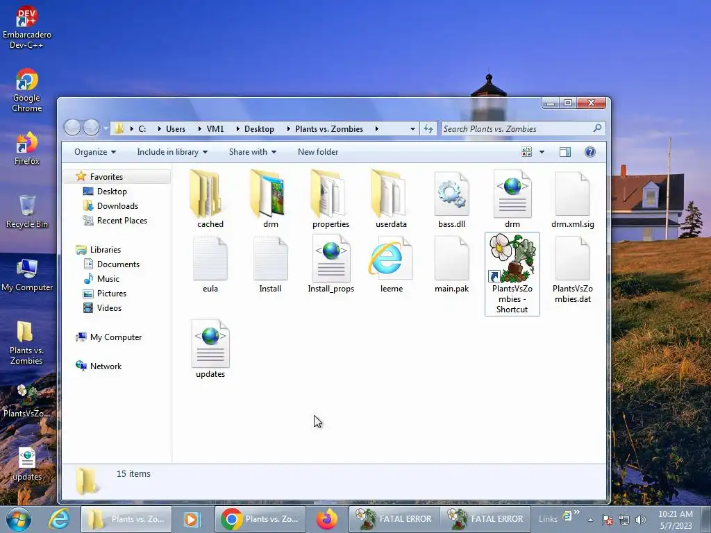
Task: Click the Google Chrome desktop shortcut
Action: (x=27, y=91)
